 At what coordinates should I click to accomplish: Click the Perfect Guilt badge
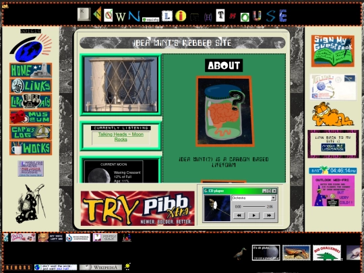click(x=105, y=237)
